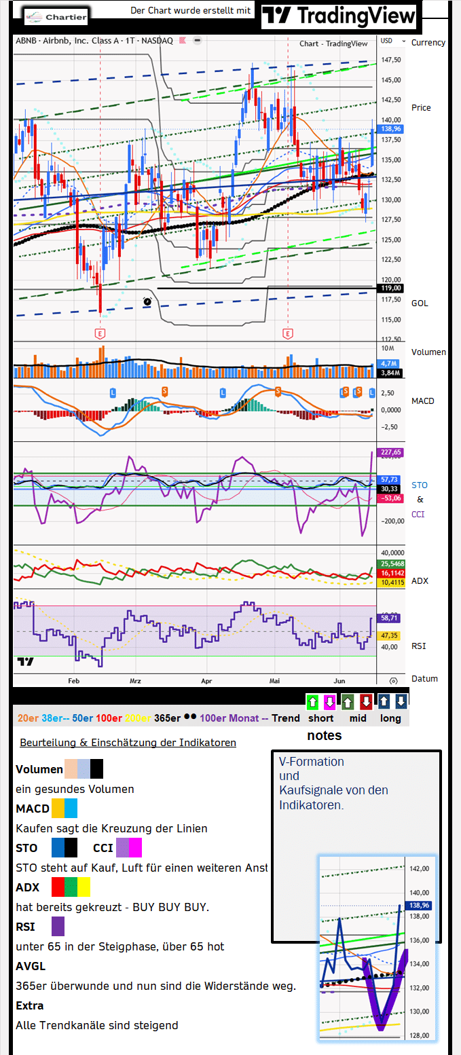Click the bright green up arrow for short trend
Image resolution: width=461 pixels, height=1055 pixels.
click(x=313, y=702)
